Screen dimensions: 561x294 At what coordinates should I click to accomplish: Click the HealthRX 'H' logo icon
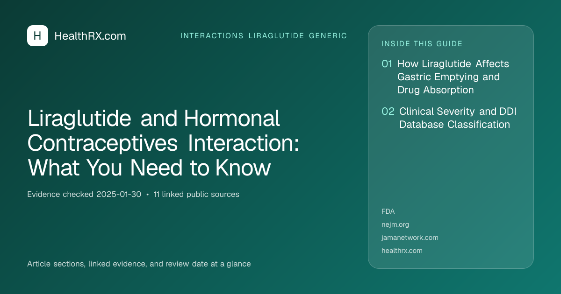(37, 35)
